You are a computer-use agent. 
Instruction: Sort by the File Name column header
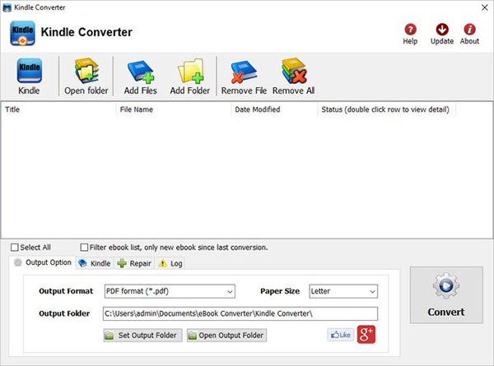pos(174,109)
